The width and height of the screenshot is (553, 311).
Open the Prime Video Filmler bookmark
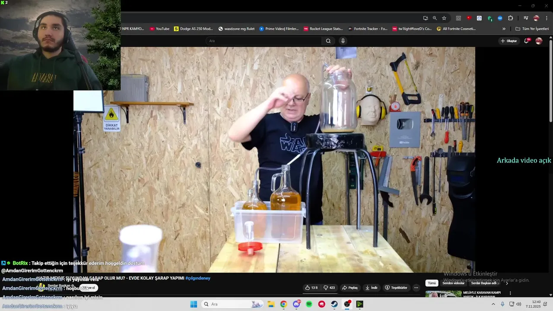click(279, 29)
